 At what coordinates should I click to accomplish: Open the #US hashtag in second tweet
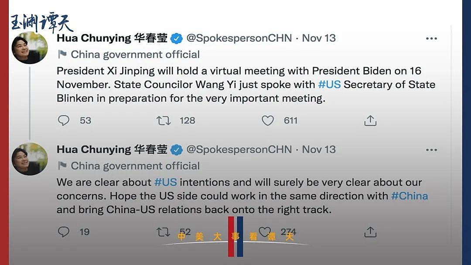[165, 182]
